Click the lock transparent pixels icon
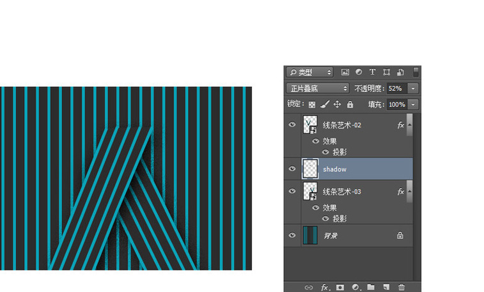This screenshot has height=292, width=484. [312, 104]
